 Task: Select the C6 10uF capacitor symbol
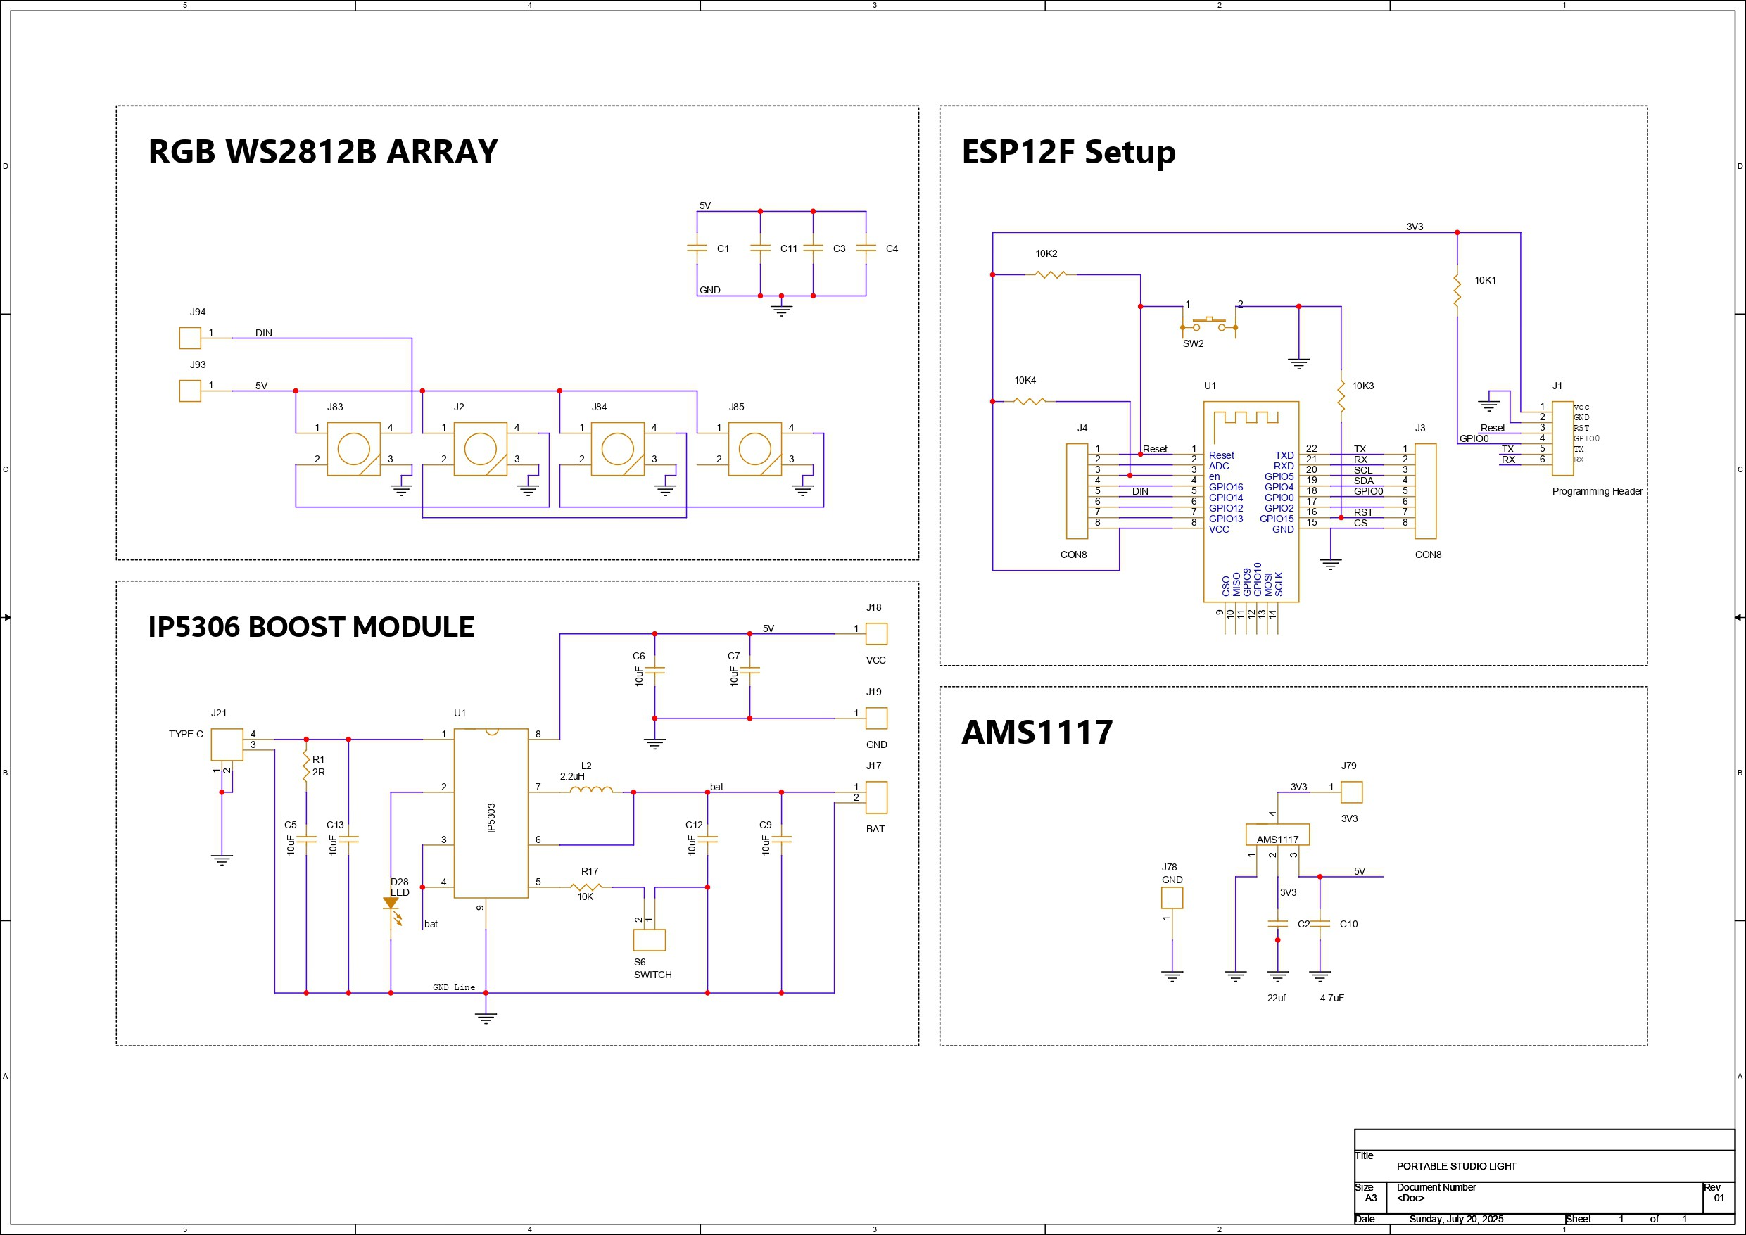(x=654, y=671)
